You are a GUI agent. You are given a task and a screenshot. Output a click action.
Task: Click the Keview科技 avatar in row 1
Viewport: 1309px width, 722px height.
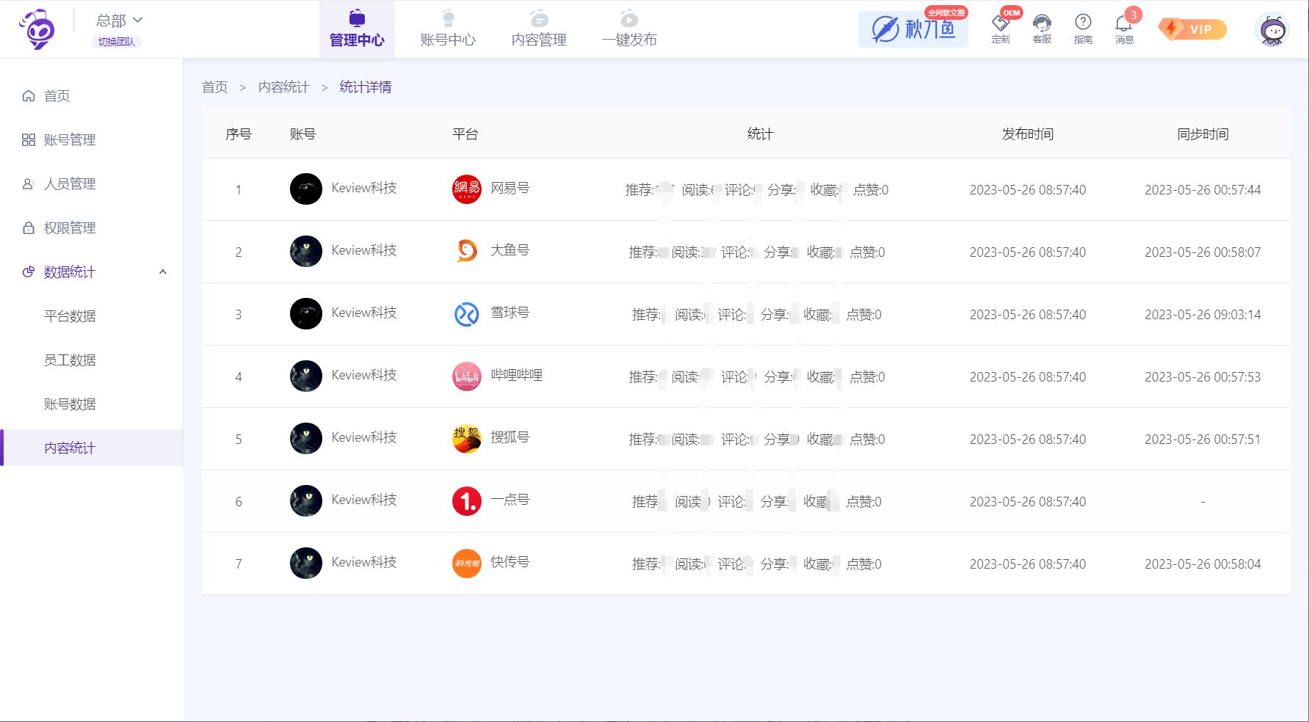pyautogui.click(x=306, y=189)
